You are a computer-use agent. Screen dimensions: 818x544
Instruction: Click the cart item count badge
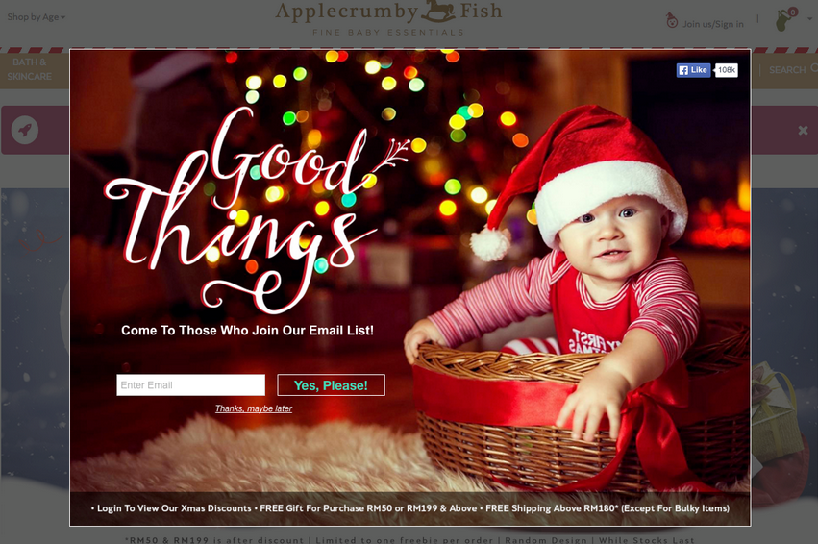792,12
